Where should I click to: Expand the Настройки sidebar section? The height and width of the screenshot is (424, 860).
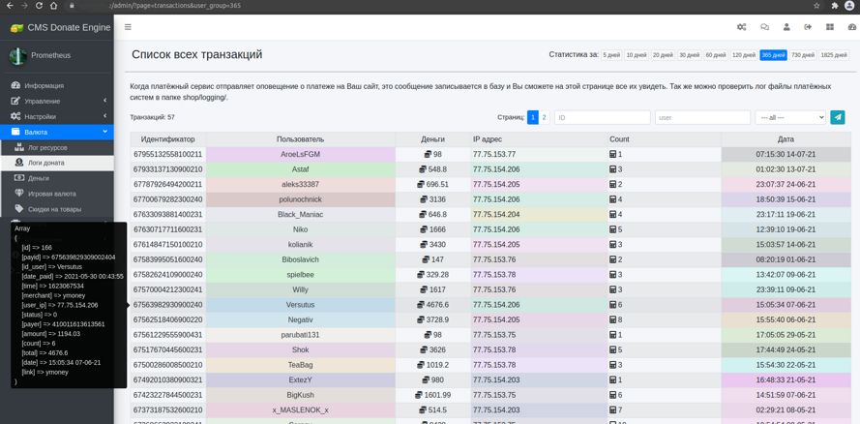56,116
